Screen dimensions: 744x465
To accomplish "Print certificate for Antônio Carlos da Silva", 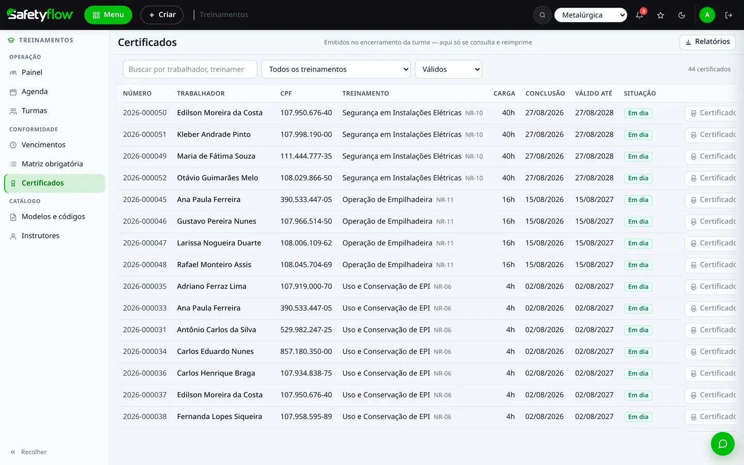I will tap(711, 330).
